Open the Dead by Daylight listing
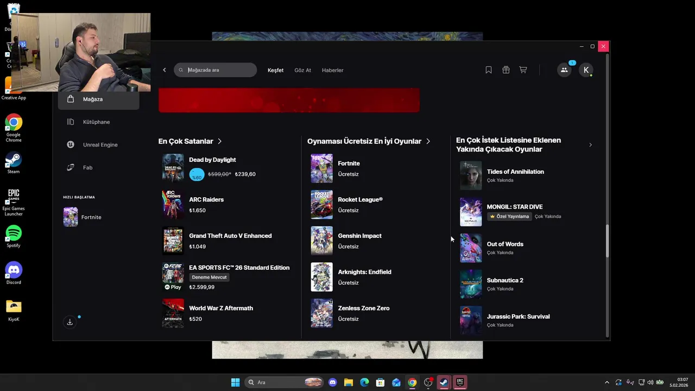This screenshot has height=391, width=695. coord(227,167)
